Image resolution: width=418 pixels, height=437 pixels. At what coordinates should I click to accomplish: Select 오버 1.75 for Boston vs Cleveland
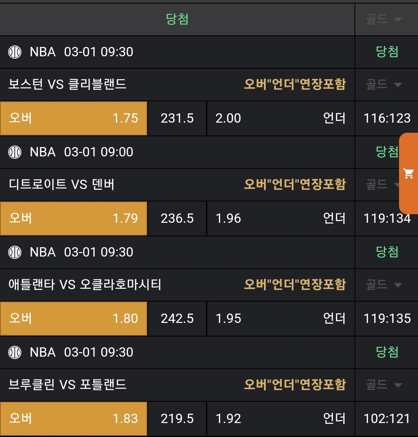point(74,118)
